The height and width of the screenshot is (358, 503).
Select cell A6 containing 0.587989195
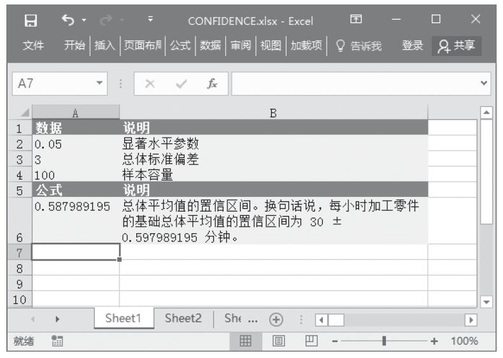point(75,220)
